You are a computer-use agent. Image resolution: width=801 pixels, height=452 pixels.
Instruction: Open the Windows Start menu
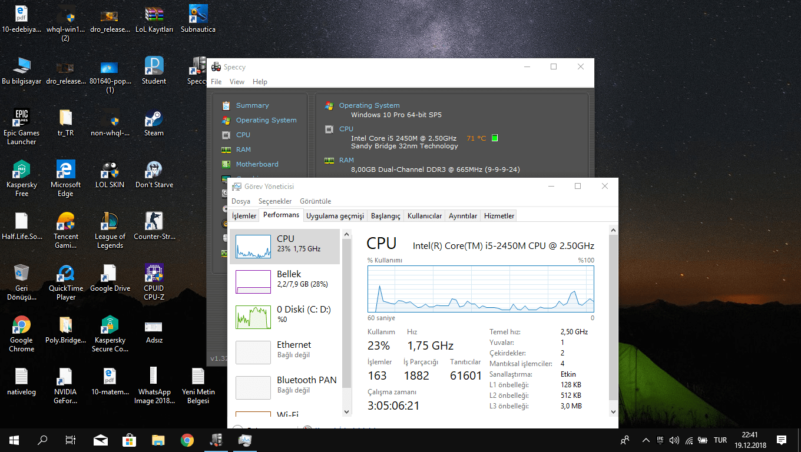(14, 440)
